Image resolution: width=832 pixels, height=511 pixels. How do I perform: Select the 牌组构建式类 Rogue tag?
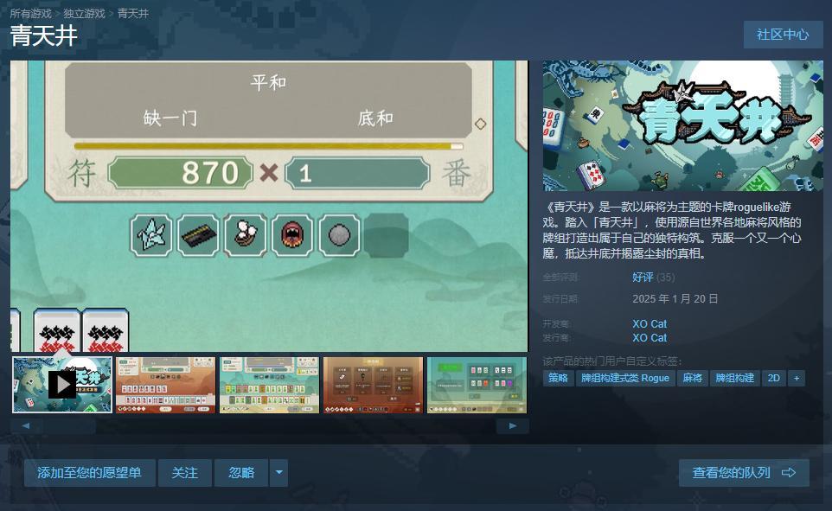point(625,378)
